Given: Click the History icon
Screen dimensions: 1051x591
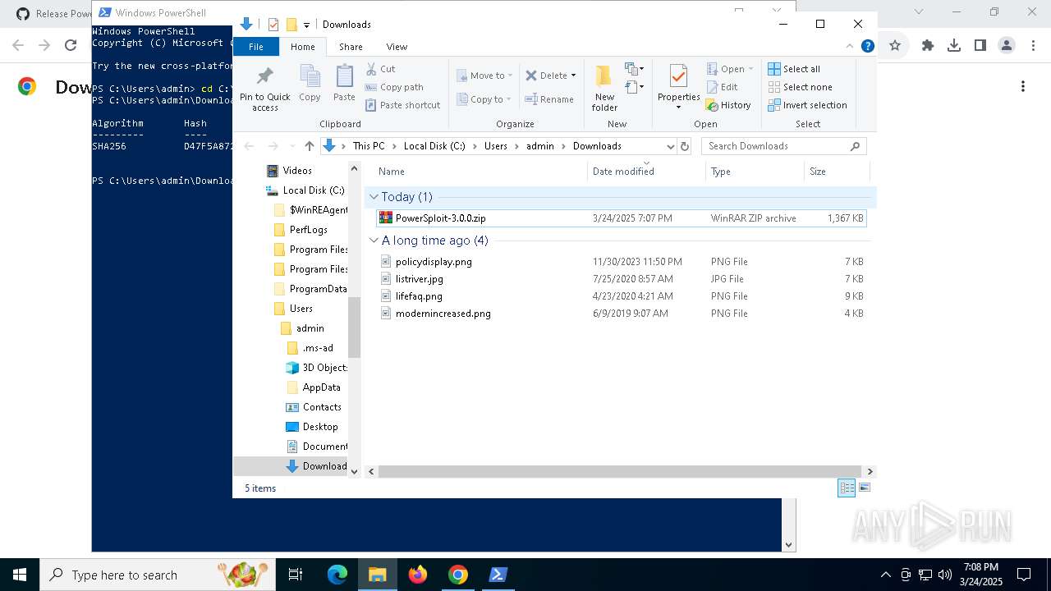Looking at the screenshot, I should pos(713,105).
